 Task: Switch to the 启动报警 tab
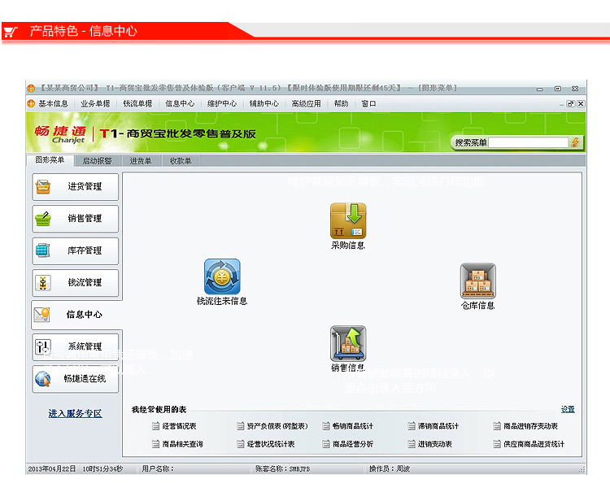[x=98, y=161]
